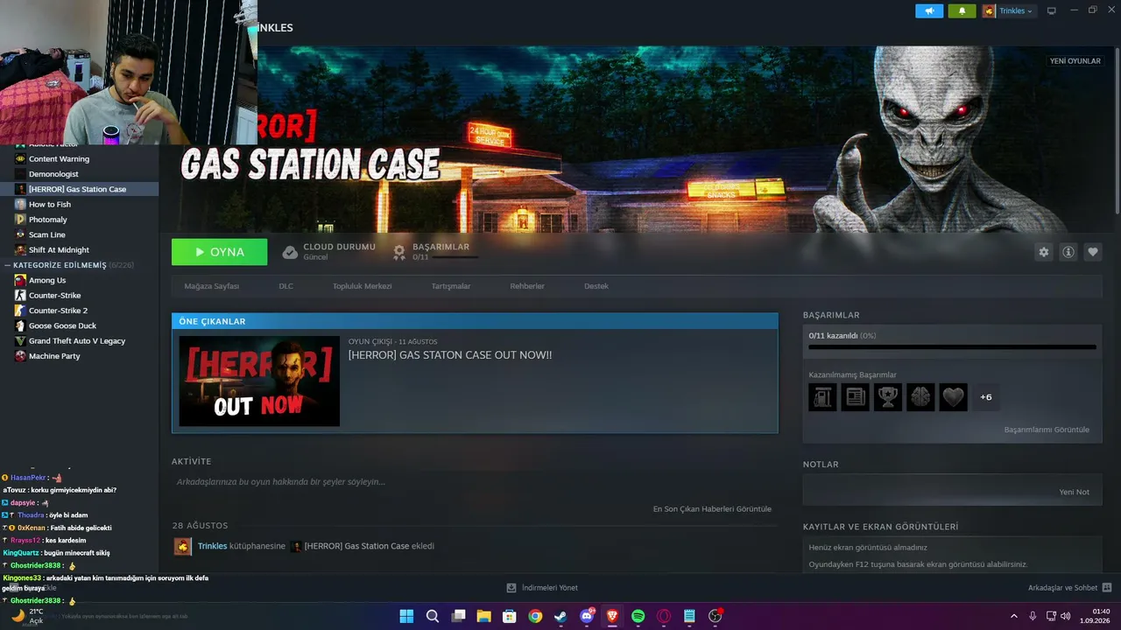
Task: Open the Tartışmalar tab
Action: (451, 286)
